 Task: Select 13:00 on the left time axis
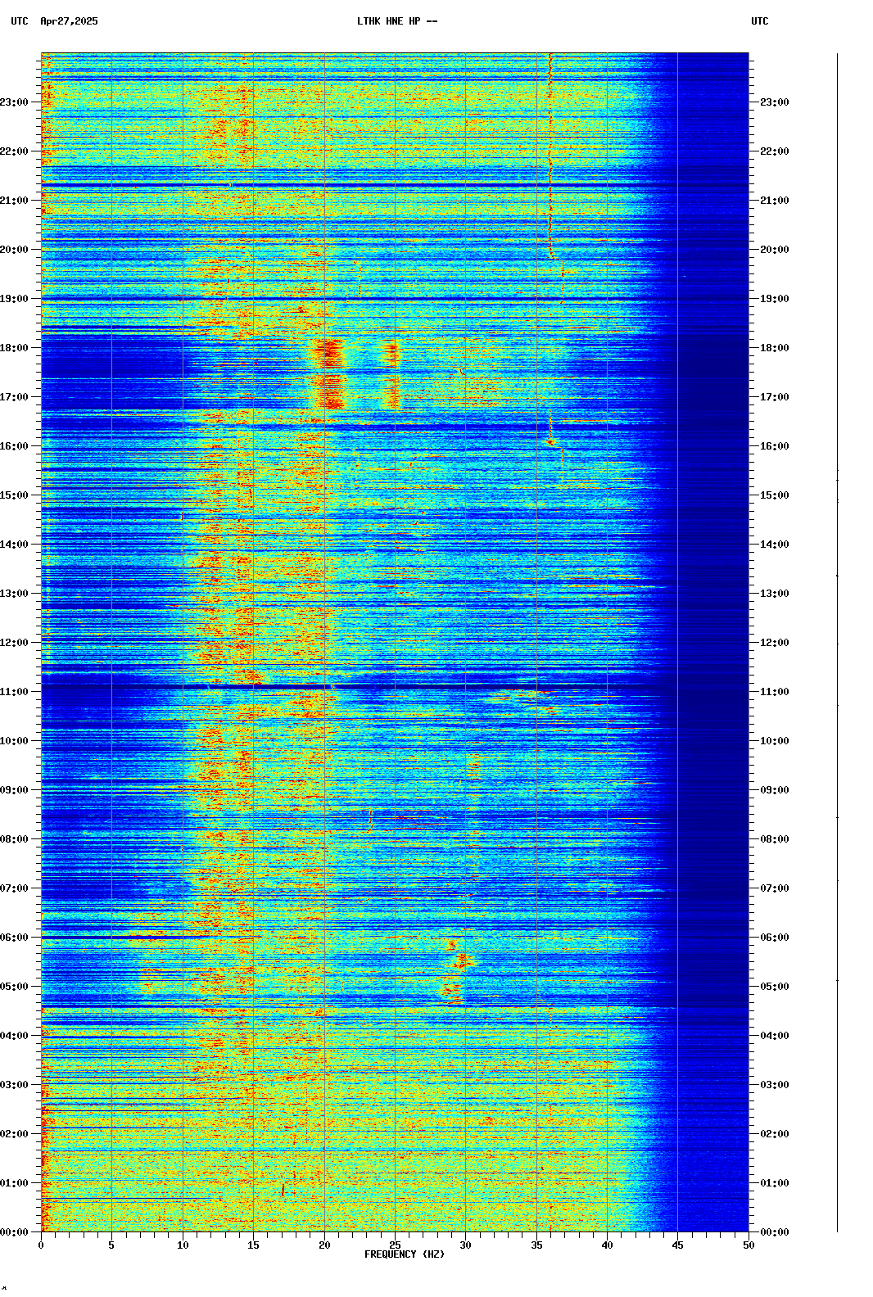[14, 594]
